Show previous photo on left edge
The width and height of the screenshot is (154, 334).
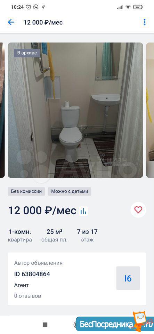pos(2,110)
